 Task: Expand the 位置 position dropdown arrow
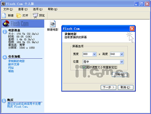(122, 62)
